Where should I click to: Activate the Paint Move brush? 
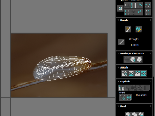click(x=128, y=29)
